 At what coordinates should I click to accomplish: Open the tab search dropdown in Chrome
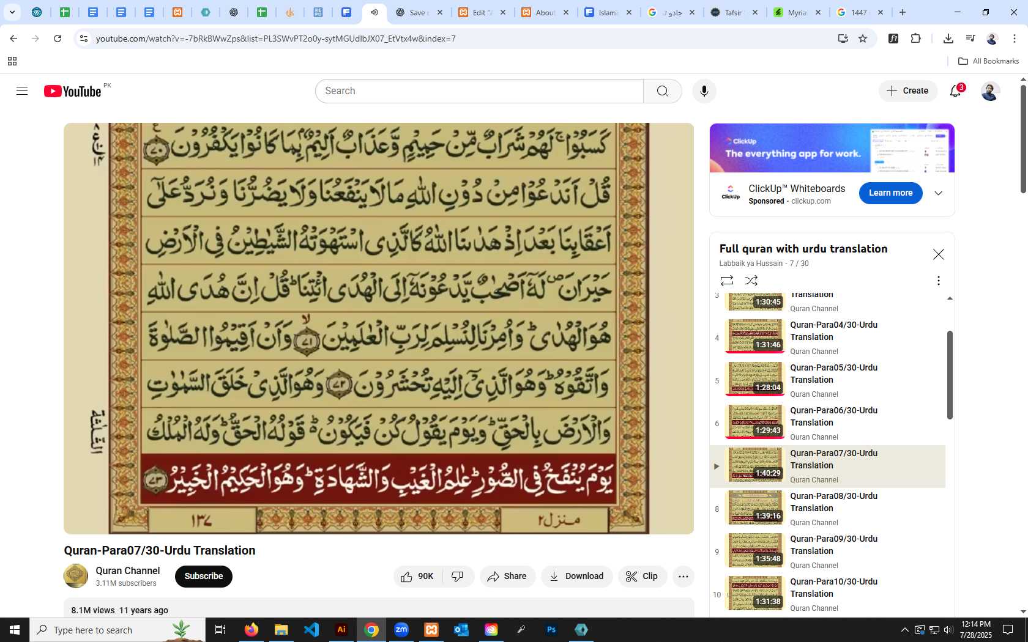[x=12, y=12]
